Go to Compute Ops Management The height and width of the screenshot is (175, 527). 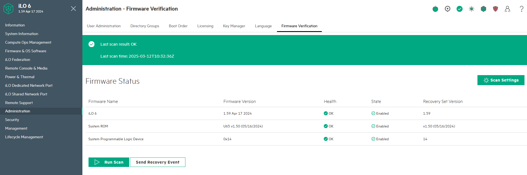pos(28,42)
